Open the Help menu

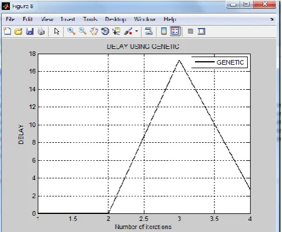[x=170, y=19]
